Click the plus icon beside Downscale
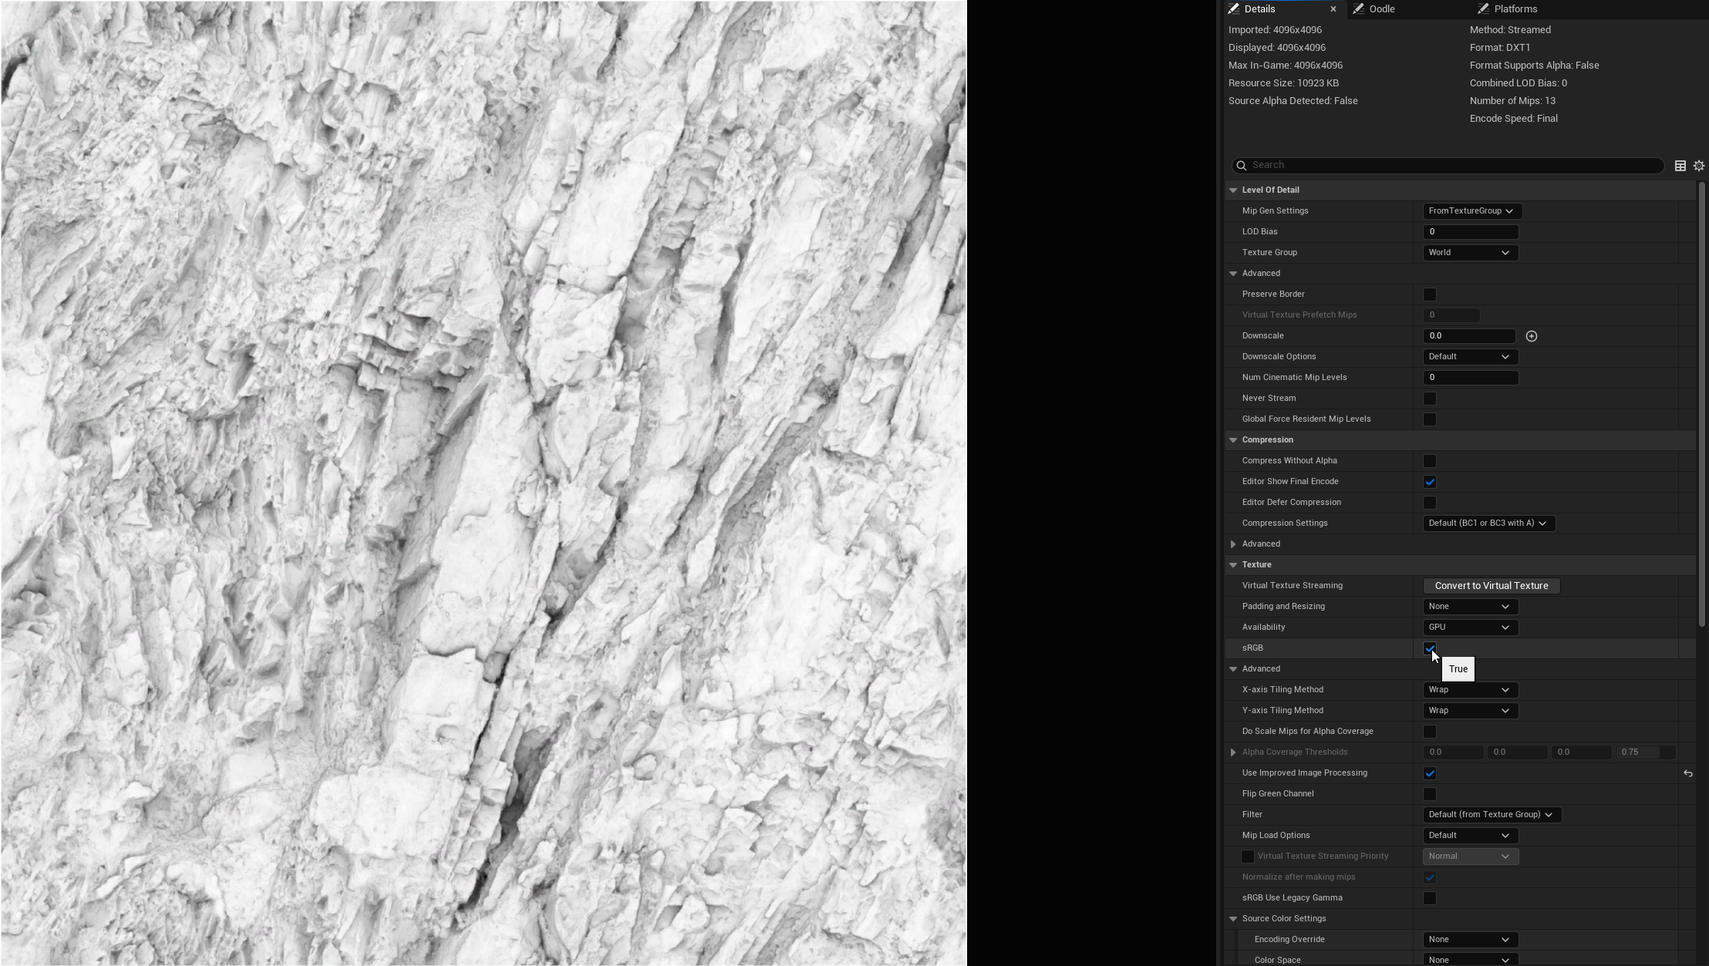The width and height of the screenshot is (1709, 966). click(1532, 336)
